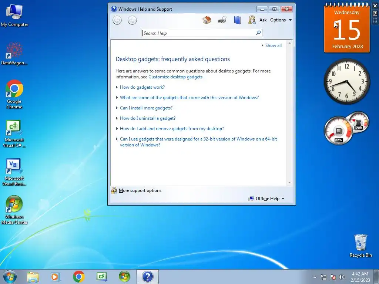
Task: Click the Calendar gadget showing 15
Action: 347,28
